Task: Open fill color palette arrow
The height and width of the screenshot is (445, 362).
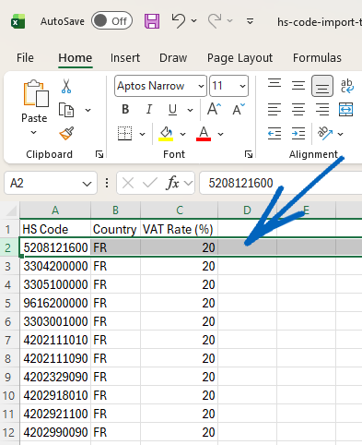Action: [x=182, y=134]
